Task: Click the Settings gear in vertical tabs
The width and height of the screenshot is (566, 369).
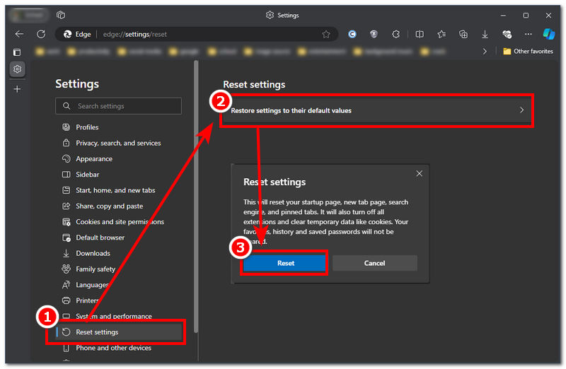Action: pyautogui.click(x=18, y=69)
